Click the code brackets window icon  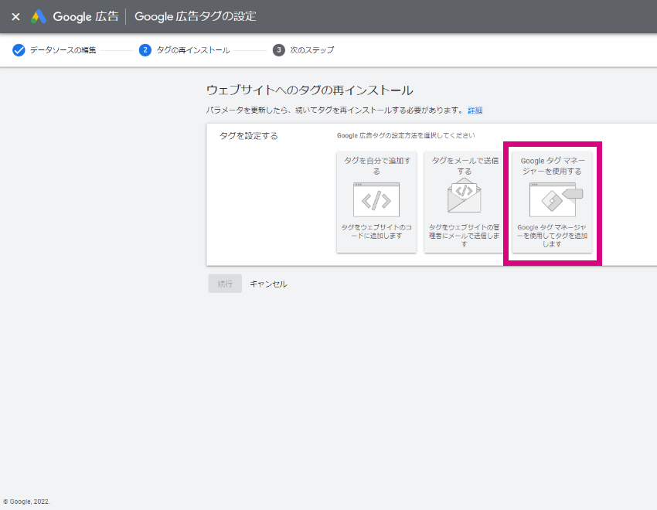[x=376, y=199]
